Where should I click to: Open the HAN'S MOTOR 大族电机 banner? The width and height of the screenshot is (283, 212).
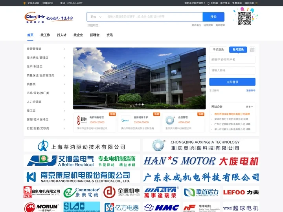click(x=201, y=161)
